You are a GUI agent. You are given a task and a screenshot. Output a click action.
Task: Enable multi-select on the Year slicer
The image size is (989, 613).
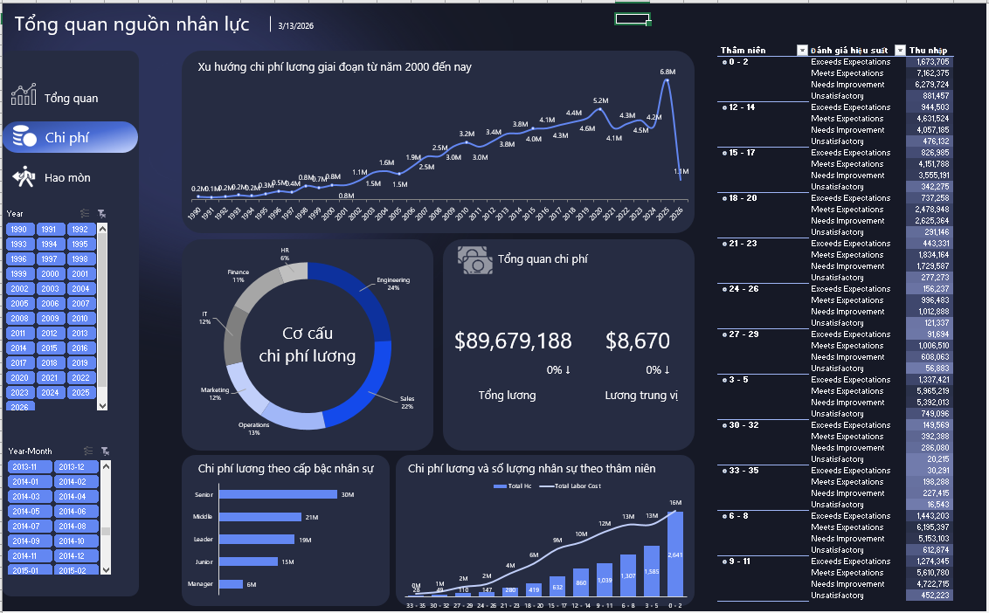(x=86, y=213)
